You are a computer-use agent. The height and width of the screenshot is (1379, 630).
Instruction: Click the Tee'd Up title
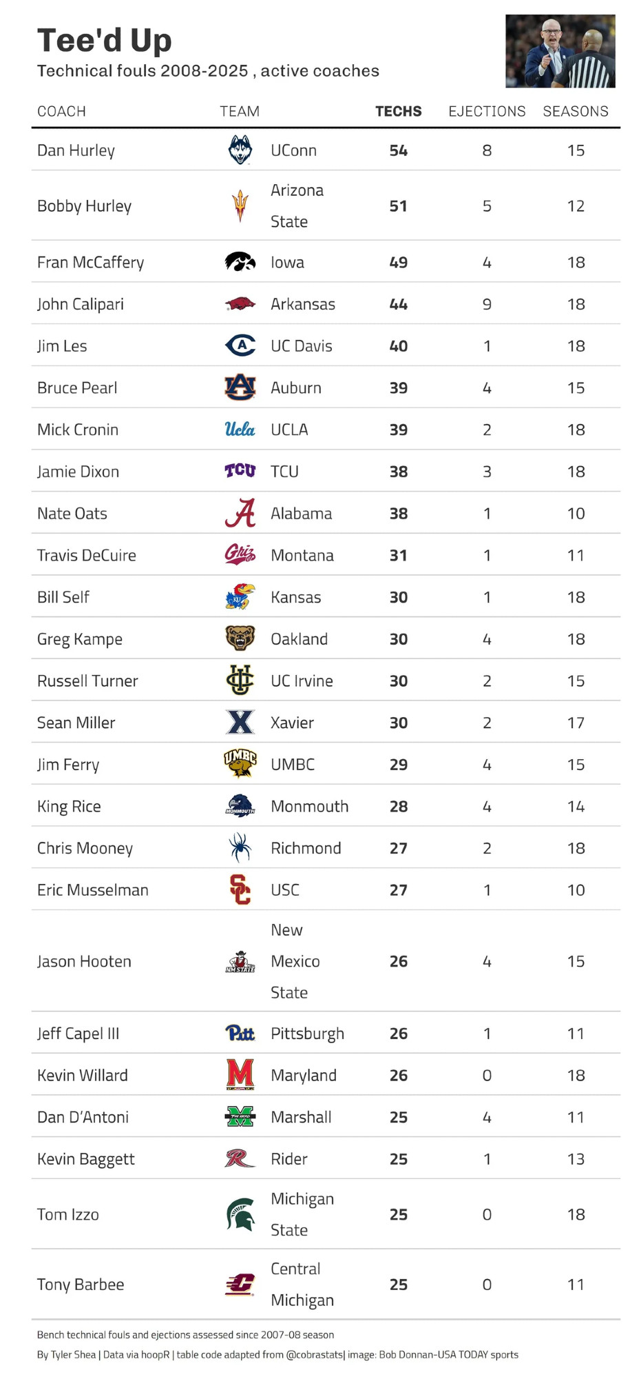[105, 41]
